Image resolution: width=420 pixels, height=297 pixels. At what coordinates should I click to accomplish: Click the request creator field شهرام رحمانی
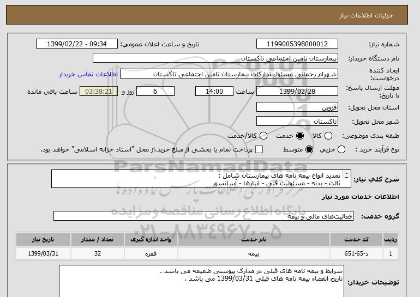tap(229, 74)
